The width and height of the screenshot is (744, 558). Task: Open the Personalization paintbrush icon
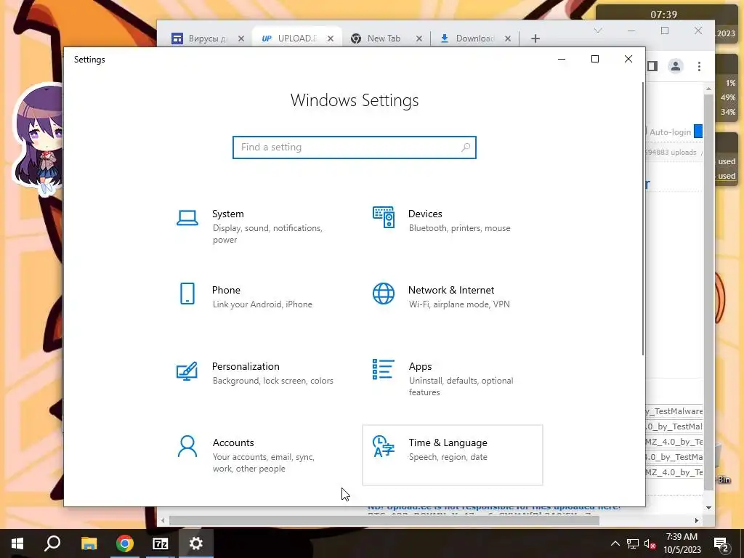pos(187,371)
